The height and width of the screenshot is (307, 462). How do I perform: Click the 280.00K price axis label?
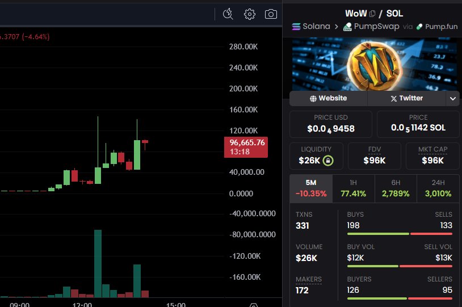(x=243, y=47)
